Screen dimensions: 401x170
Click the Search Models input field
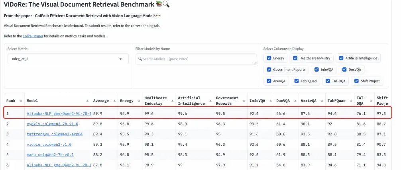click(x=196, y=59)
